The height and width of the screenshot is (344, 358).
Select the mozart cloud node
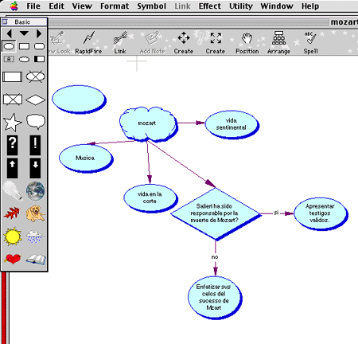(148, 123)
